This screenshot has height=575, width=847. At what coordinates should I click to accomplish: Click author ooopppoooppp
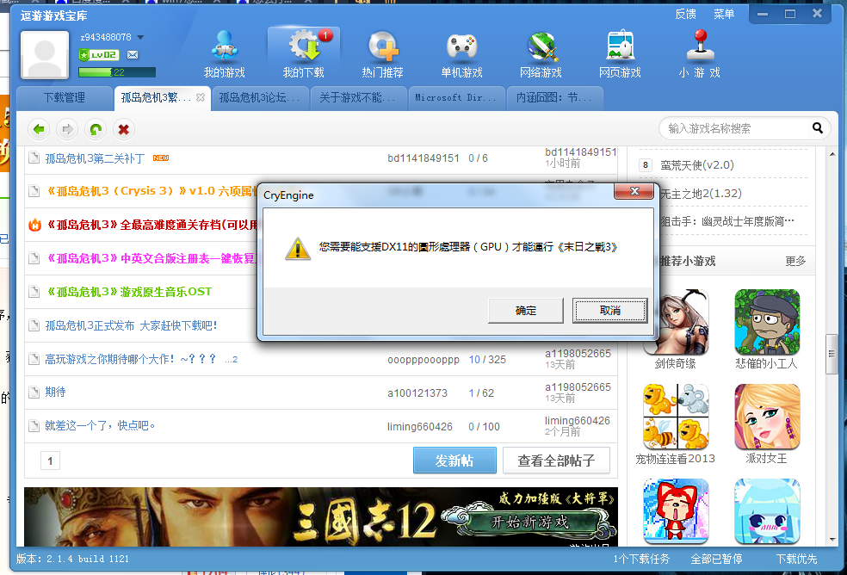click(423, 360)
